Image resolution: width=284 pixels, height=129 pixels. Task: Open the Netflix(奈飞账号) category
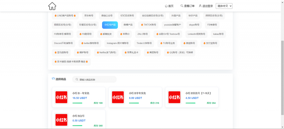(x=106, y=53)
